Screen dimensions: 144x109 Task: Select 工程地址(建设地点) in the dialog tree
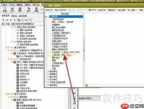point(61,33)
